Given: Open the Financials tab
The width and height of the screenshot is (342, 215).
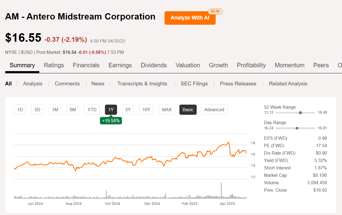Looking at the screenshot, I should 86,65.
